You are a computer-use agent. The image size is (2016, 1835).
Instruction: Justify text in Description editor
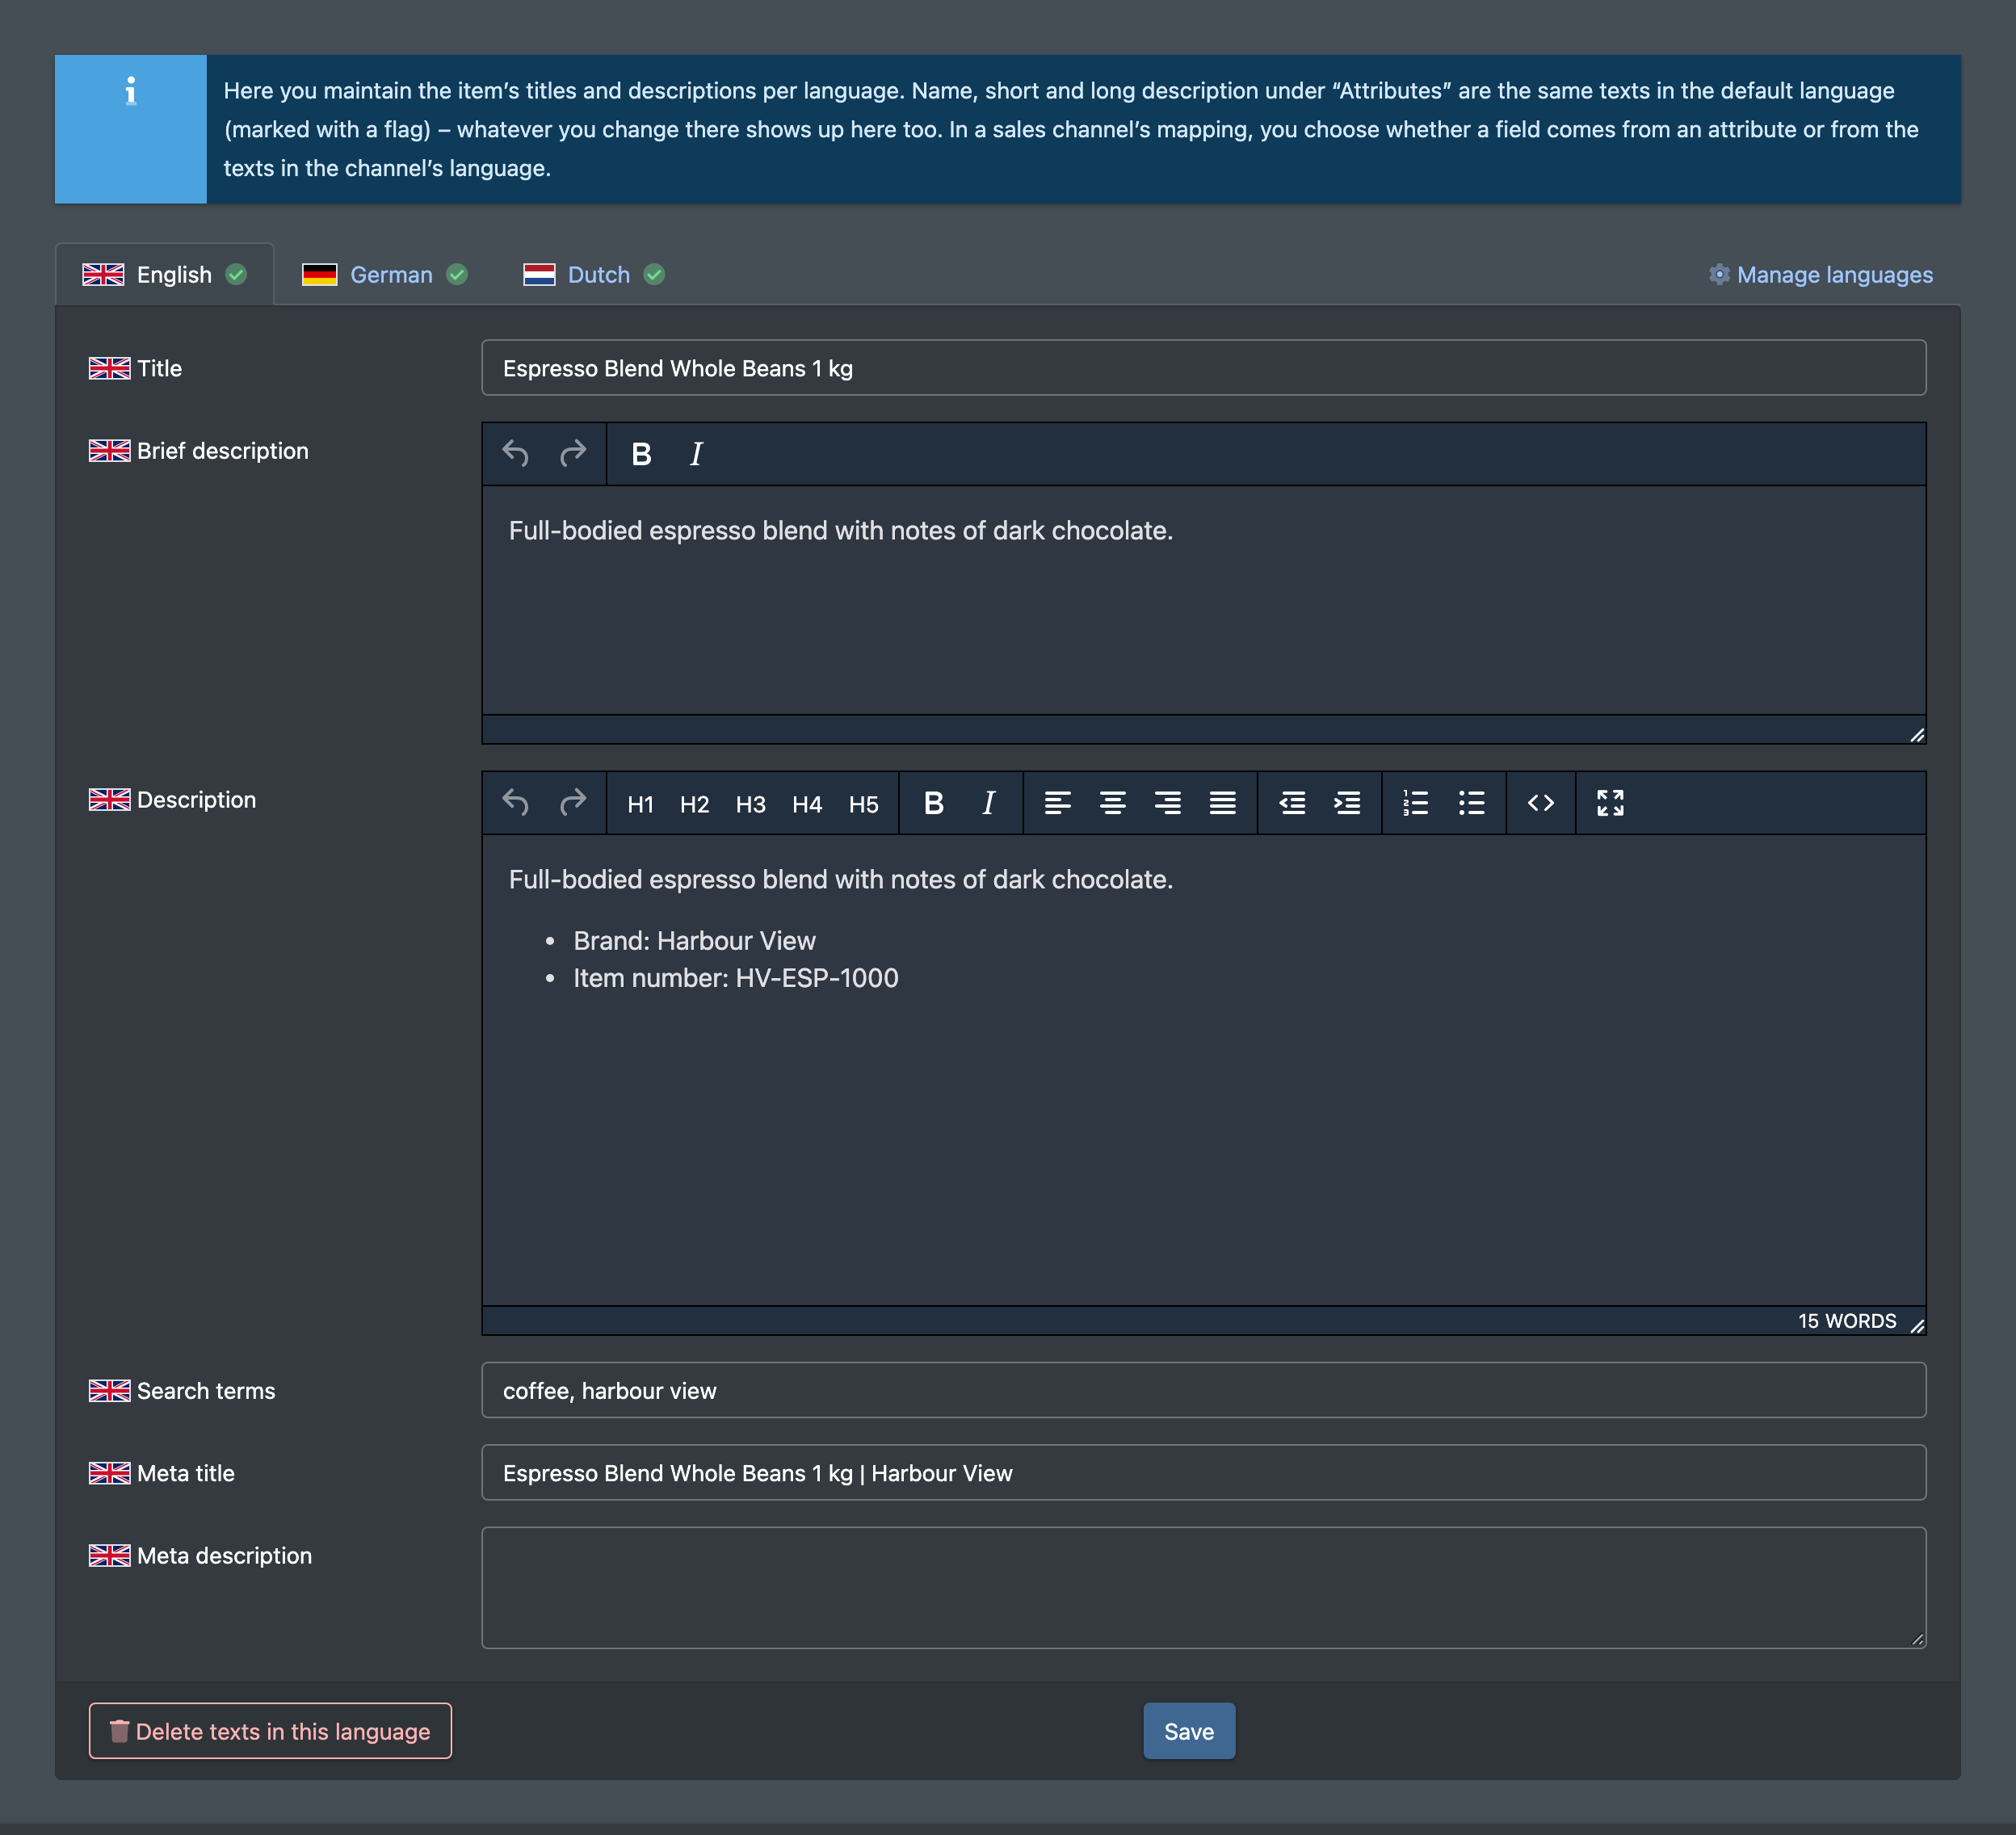[x=1222, y=803]
